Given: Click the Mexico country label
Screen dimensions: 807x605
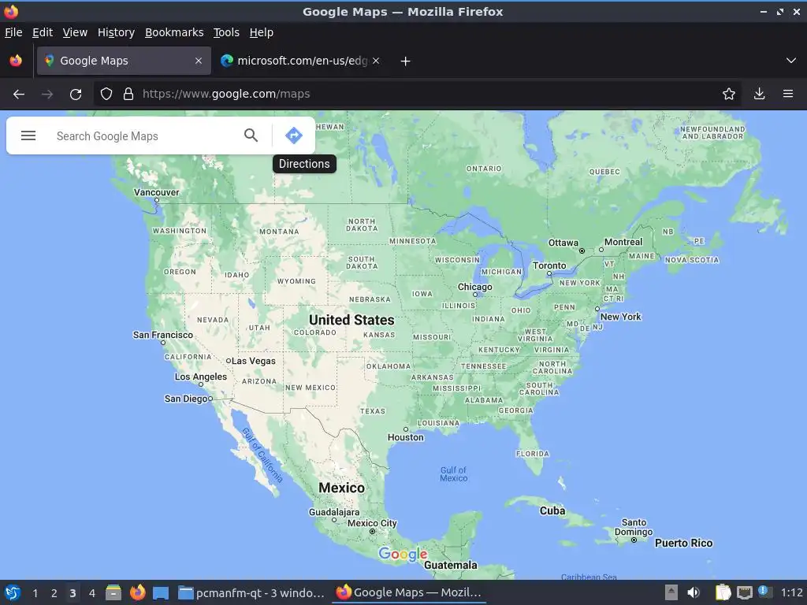Looking at the screenshot, I should tap(341, 488).
